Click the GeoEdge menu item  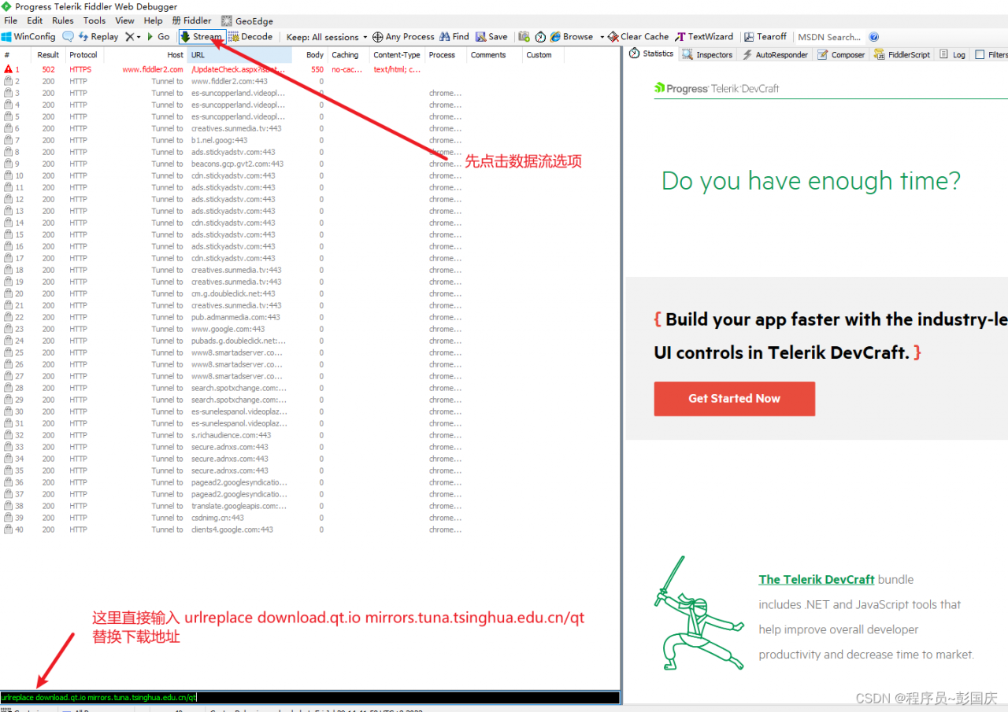pyautogui.click(x=247, y=21)
